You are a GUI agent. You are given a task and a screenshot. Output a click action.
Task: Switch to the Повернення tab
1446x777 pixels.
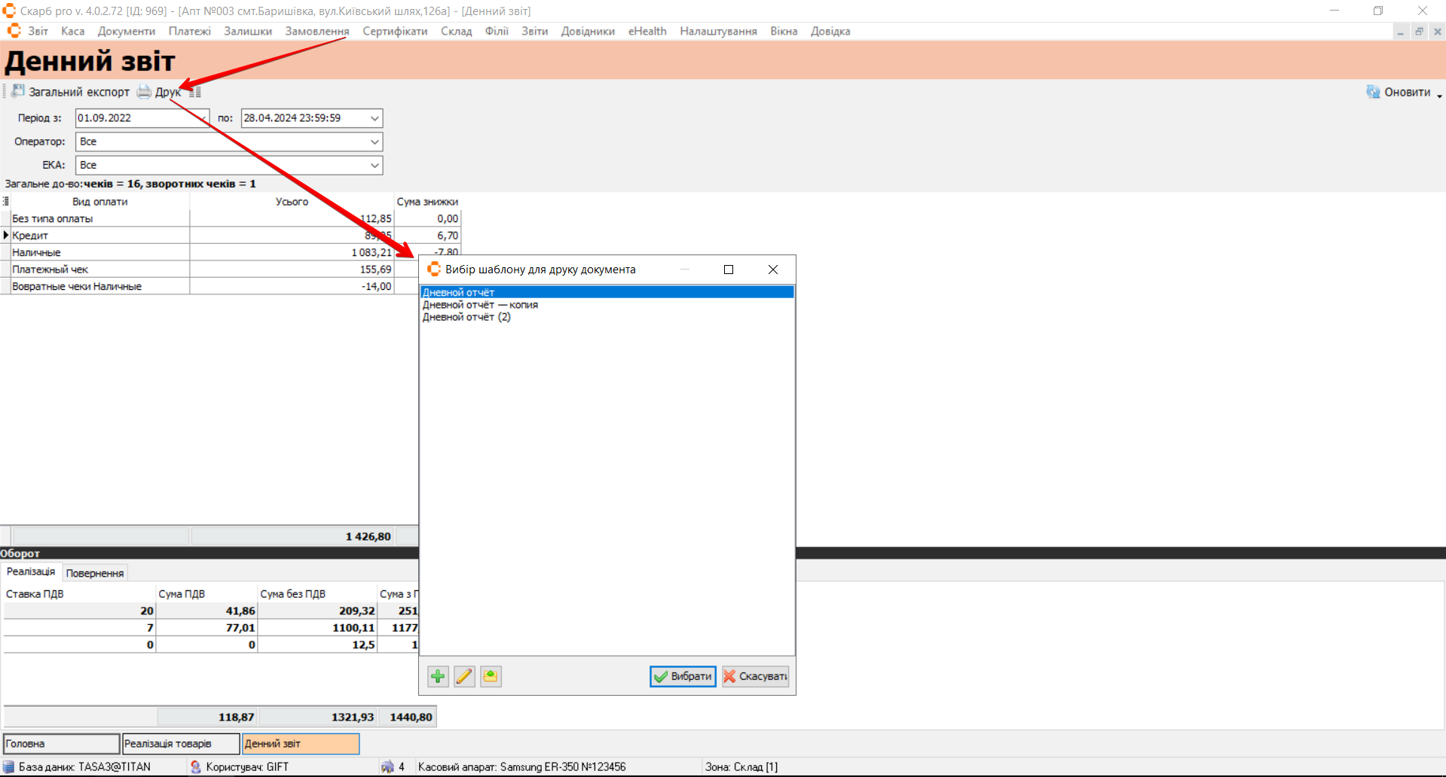[x=95, y=573]
